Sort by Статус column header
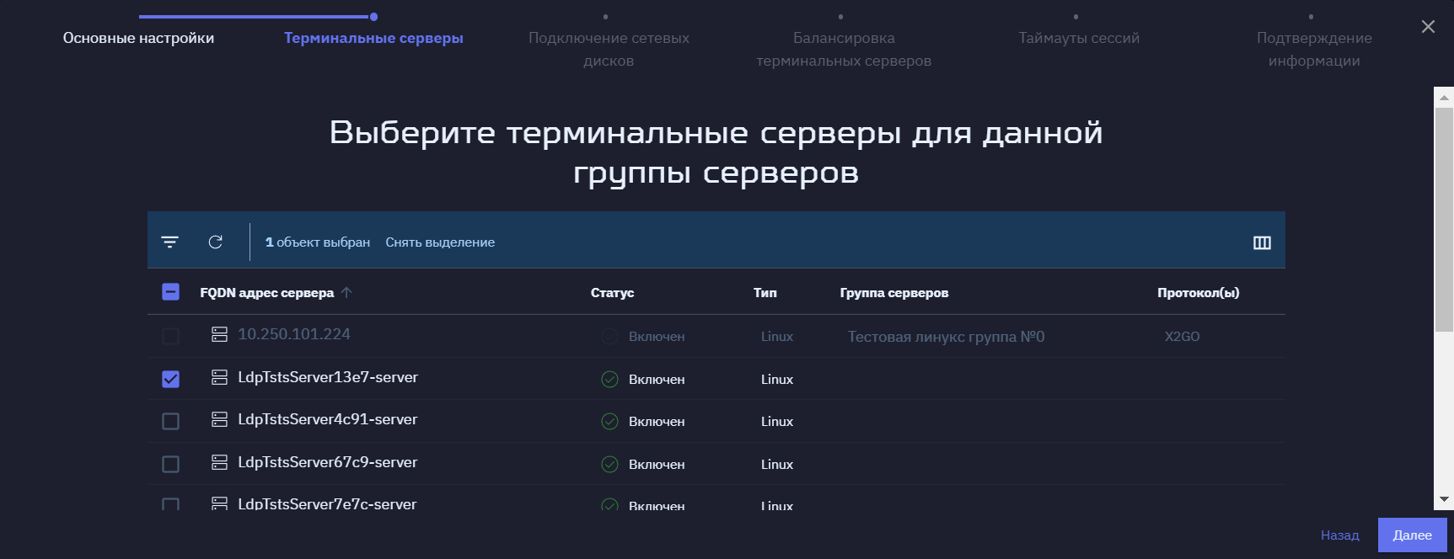The height and width of the screenshot is (559, 1454). point(612,293)
